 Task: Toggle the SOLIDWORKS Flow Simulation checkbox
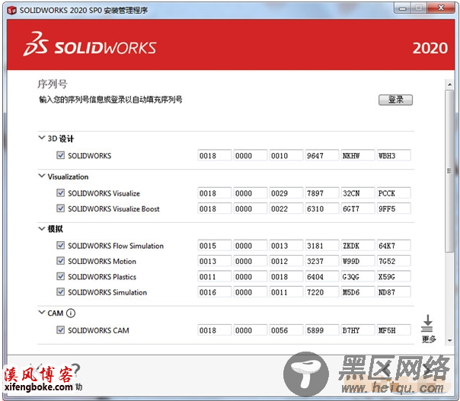[61, 246]
